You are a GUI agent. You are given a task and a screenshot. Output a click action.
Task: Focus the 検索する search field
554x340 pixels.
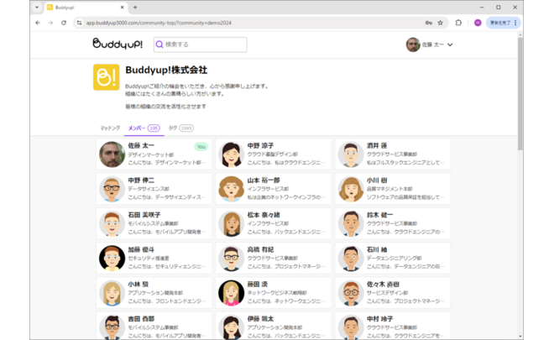[x=200, y=44]
